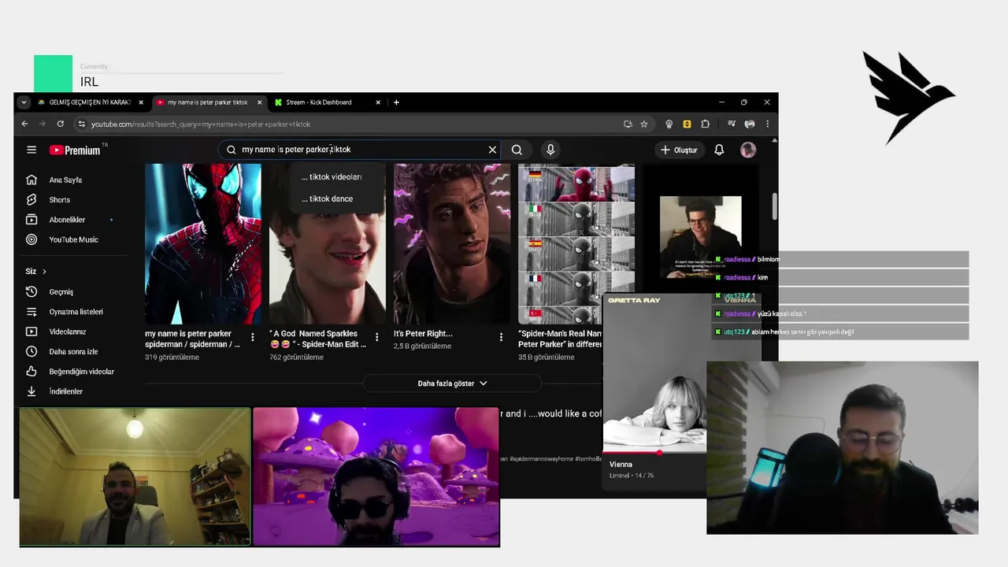The width and height of the screenshot is (1008, 567).
Task: Open 'It's Peter Right...' video title
Action: [x=423, y=334]
